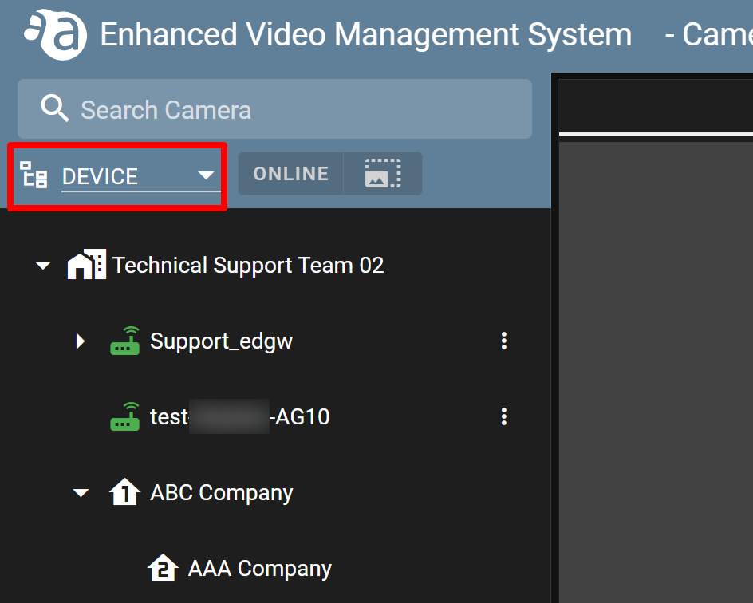The image size is (753, 603).
Task: Click the Enhanced Video Management System logo
Action: [56, 34]
